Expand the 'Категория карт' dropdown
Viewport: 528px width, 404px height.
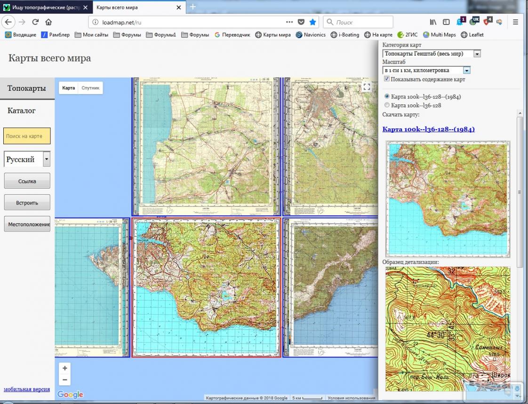[477, 54]
